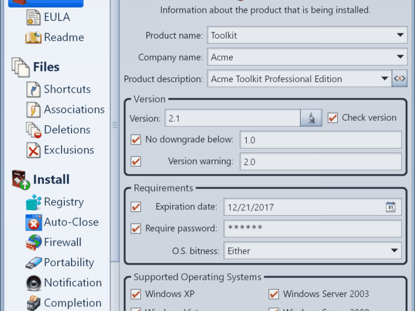Viewport: 415px width, 311px height.
Task: Open the Notification settings page
Action: pyautogui.click(x=72, y=283)
